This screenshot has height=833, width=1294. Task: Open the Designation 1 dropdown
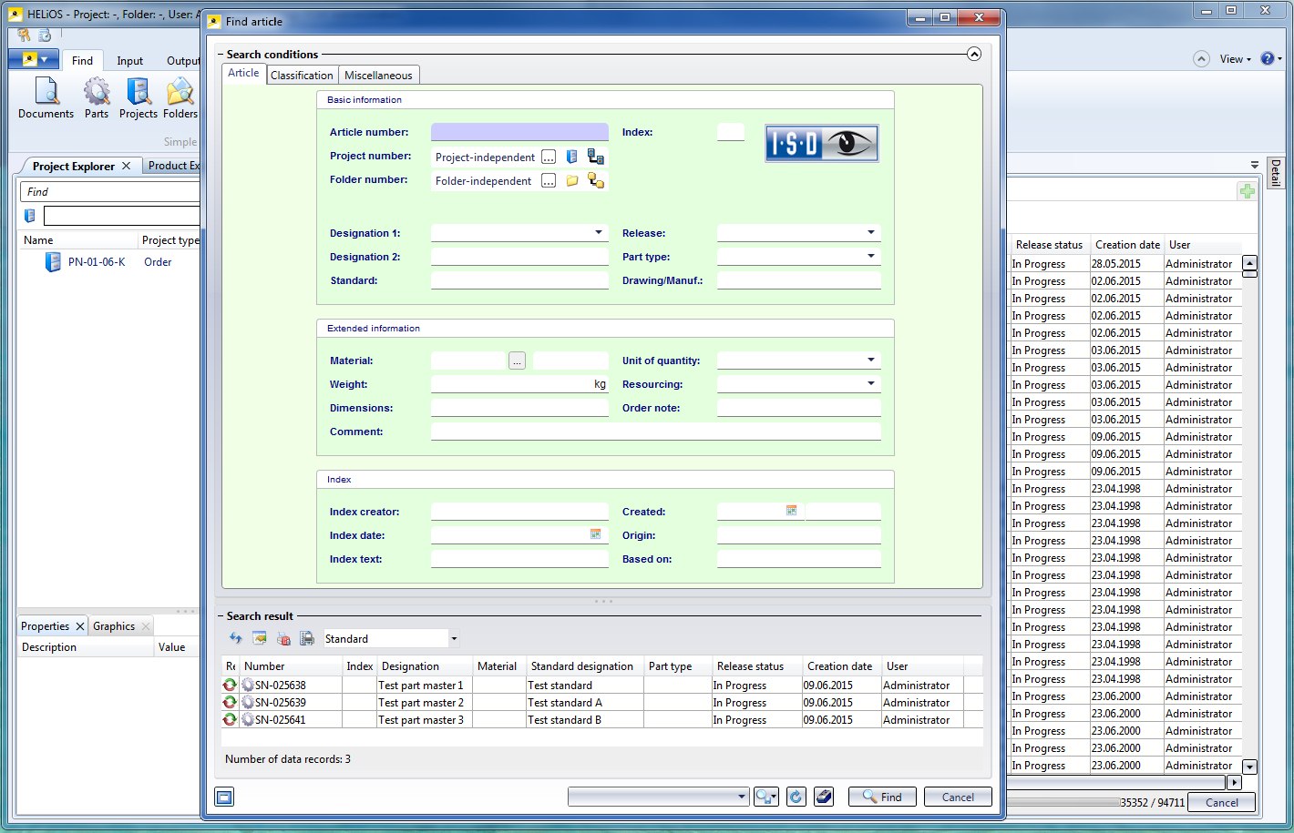pyautogui.click(x=599, y=233)
